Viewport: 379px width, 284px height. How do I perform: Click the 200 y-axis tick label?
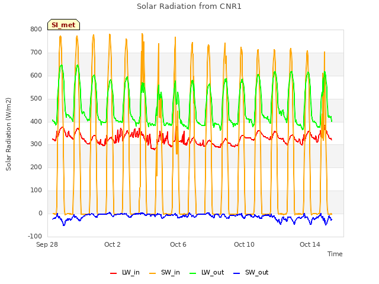[x=36, y=167]
